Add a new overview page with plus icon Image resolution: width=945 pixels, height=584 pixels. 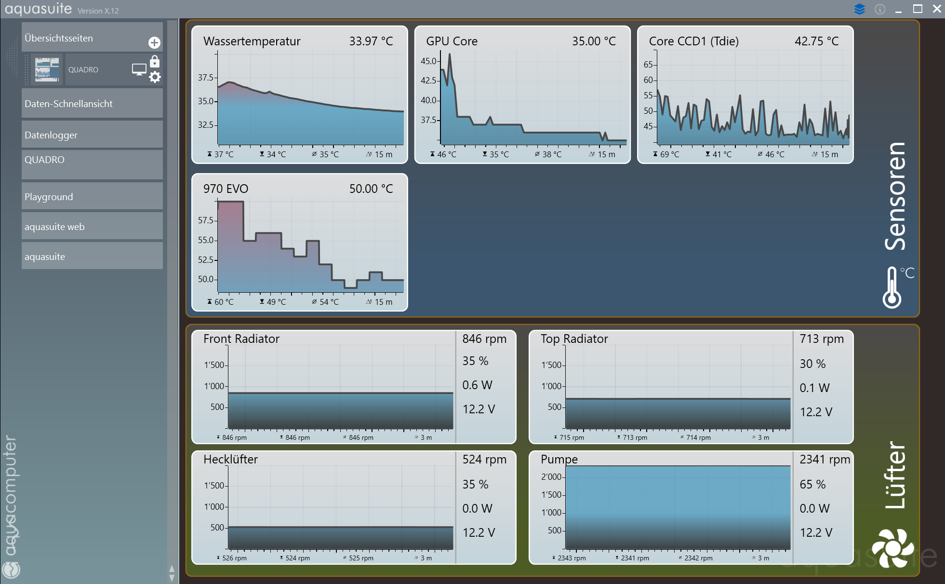(x=154, y=43)
